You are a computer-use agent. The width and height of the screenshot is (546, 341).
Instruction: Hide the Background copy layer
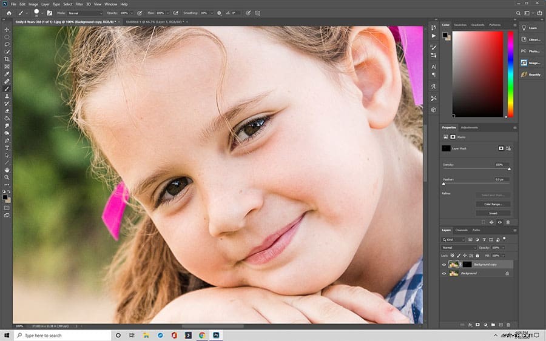444,265
